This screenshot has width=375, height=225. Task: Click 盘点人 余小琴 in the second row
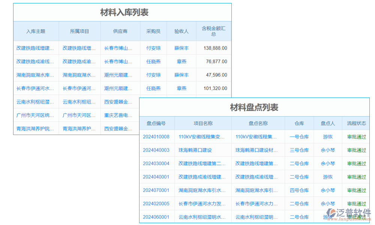327,150
